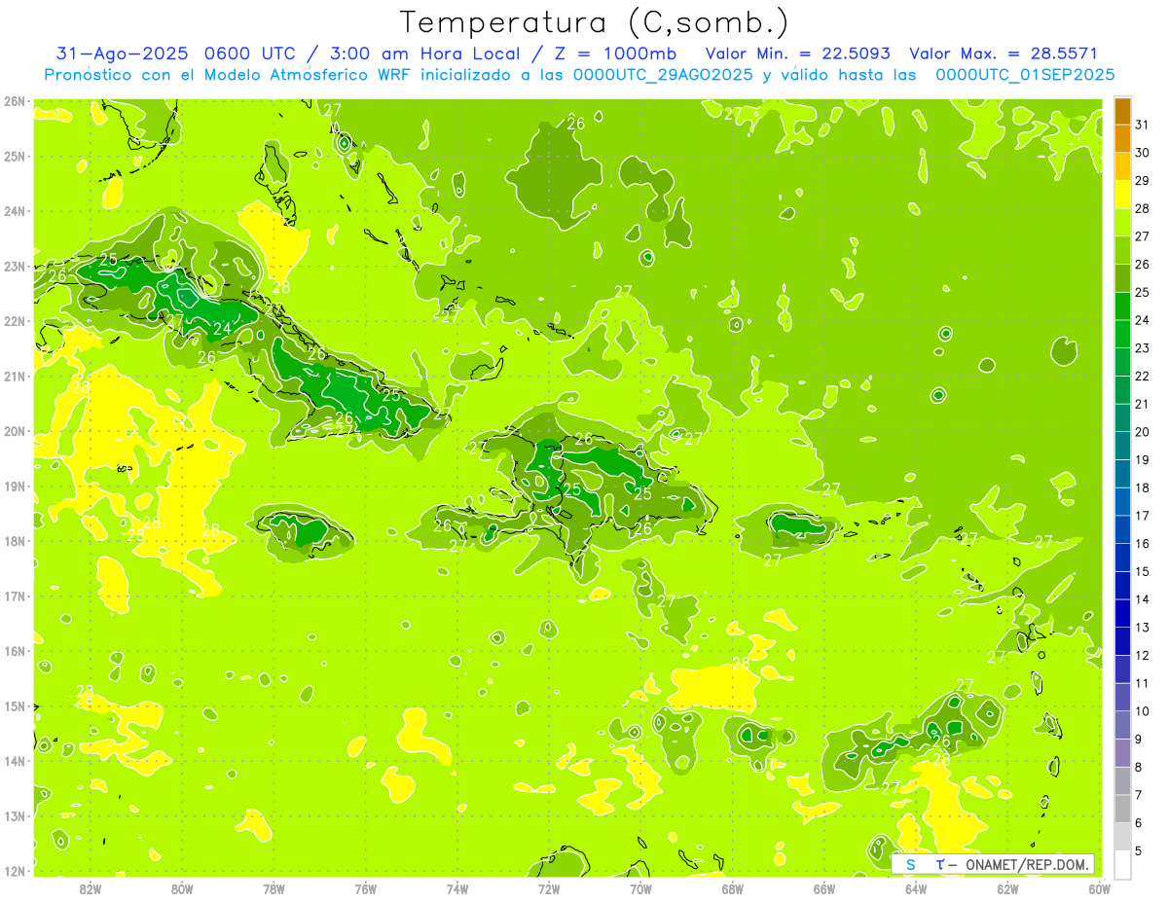Click the 24N latitude axis label

14,211
